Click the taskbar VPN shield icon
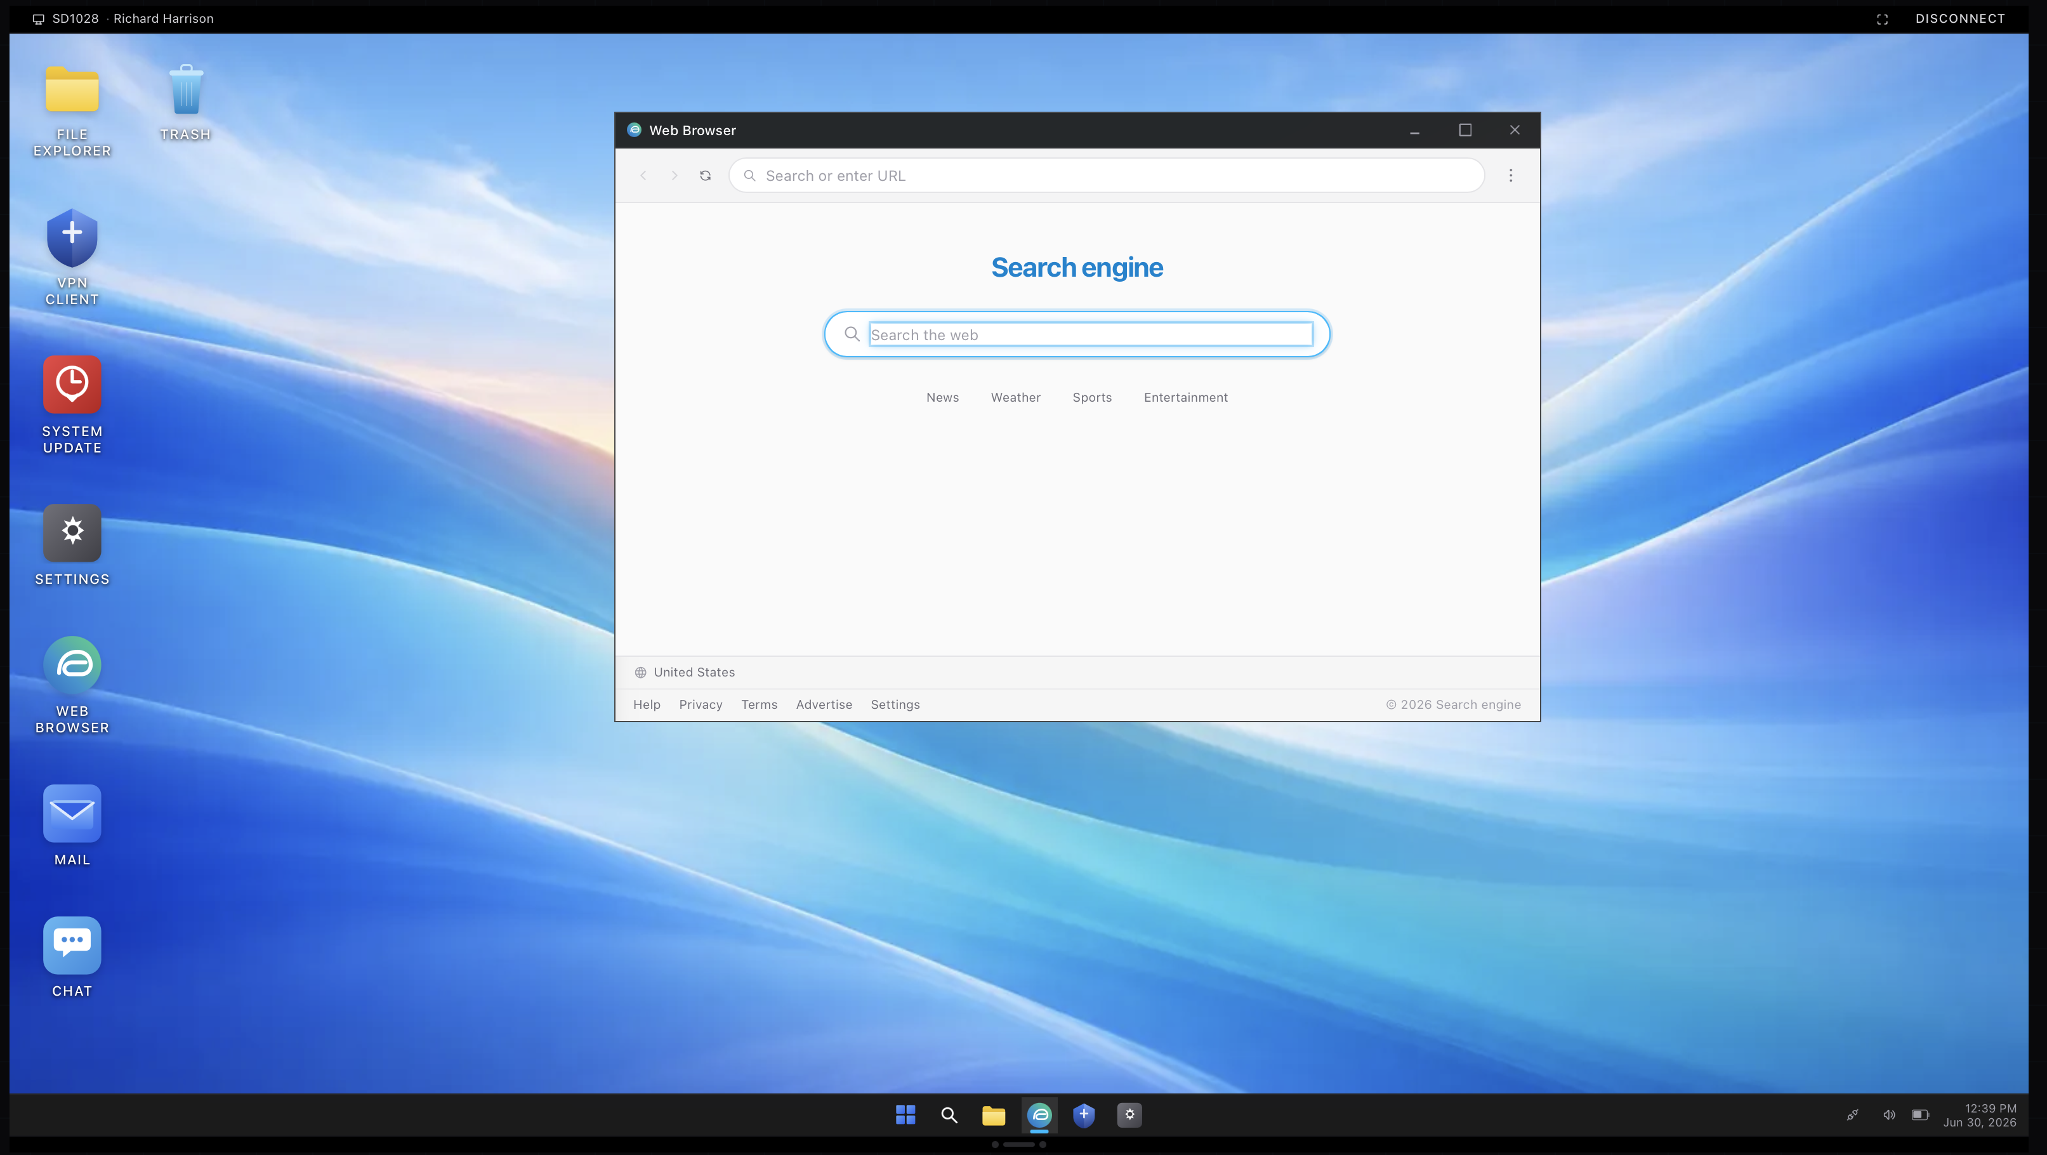This screenshot has width=2047, height=1155. pyautogui.click(x=1084, y=1115)
